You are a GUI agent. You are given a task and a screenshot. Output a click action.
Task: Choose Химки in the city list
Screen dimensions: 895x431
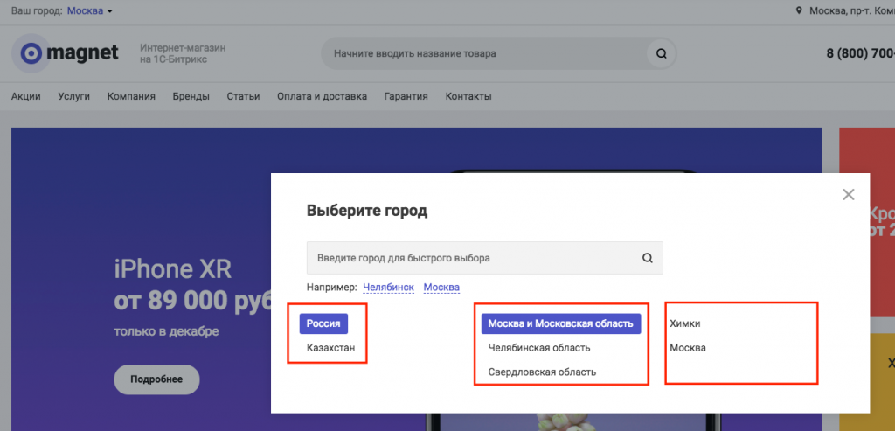[x=685, y=323]
